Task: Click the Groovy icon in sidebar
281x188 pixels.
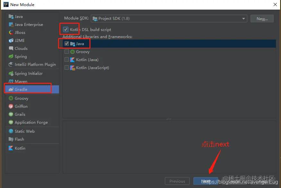Action: [x=11, y=98]
